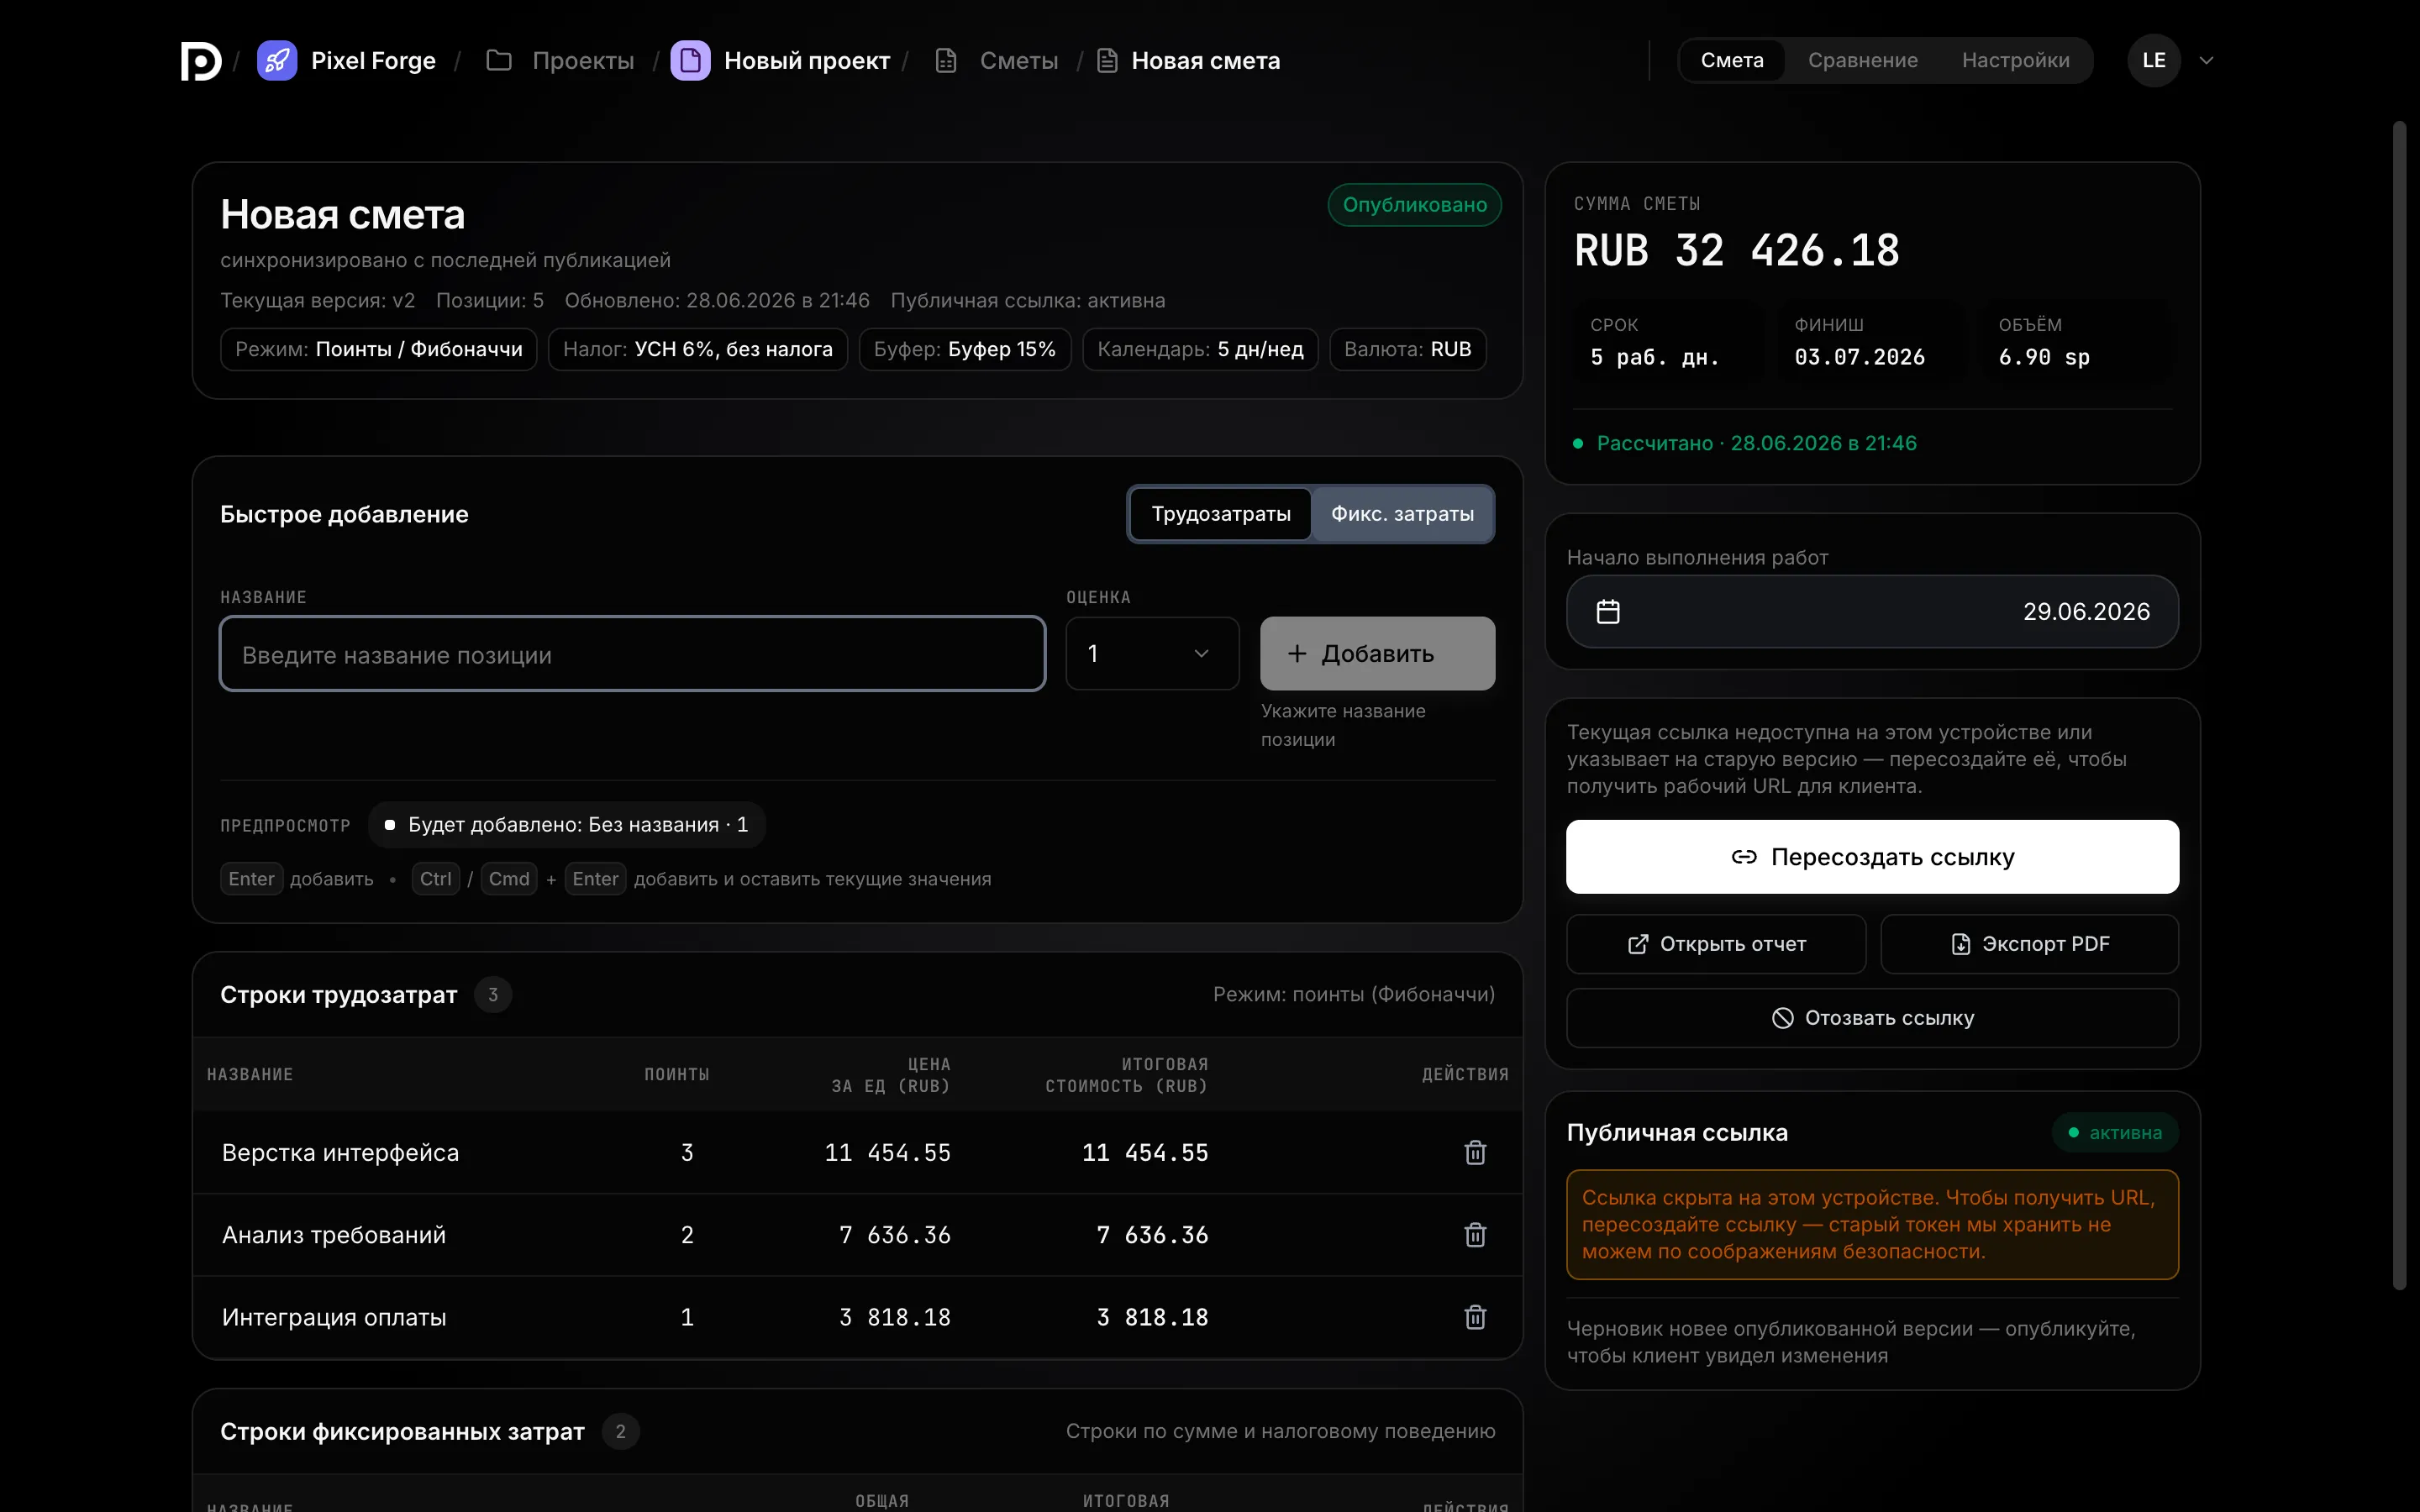Viewport: 2420px width, 1512px height.
Task: Click price 7 636.36 under Цена за ед
Action: pos(895,1235)
